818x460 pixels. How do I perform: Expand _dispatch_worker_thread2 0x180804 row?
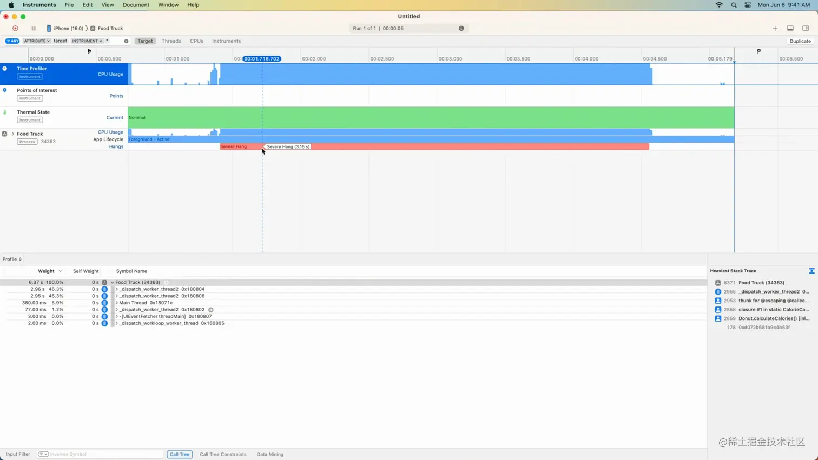coord(116,289)
